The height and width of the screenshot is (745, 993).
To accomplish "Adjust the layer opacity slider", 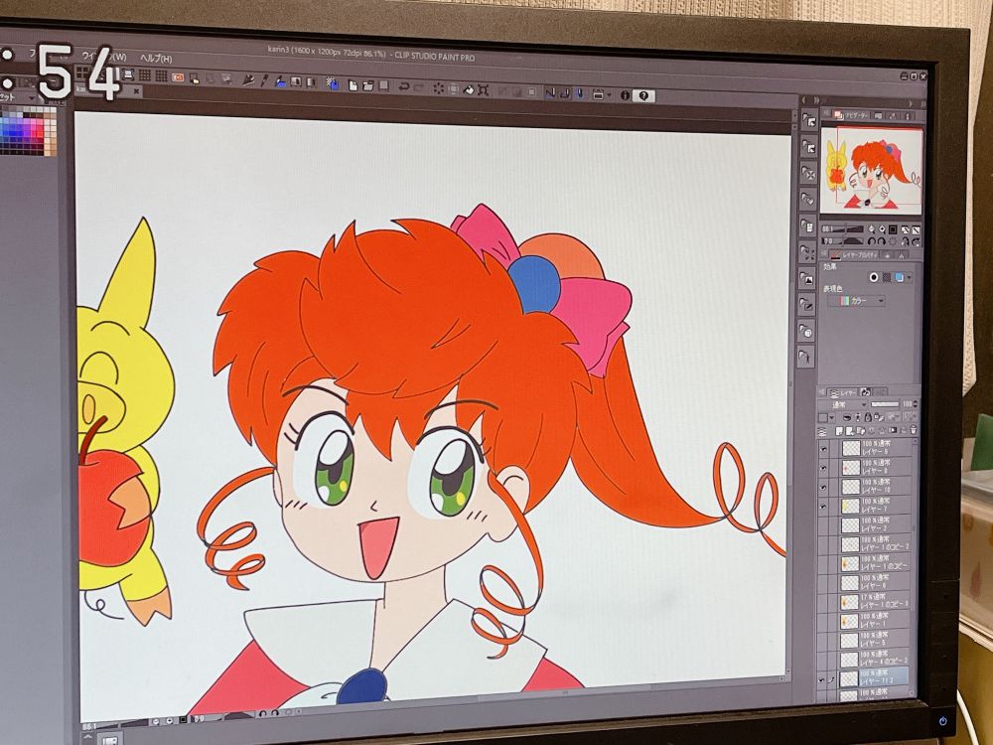I will (x=885, y=404).
